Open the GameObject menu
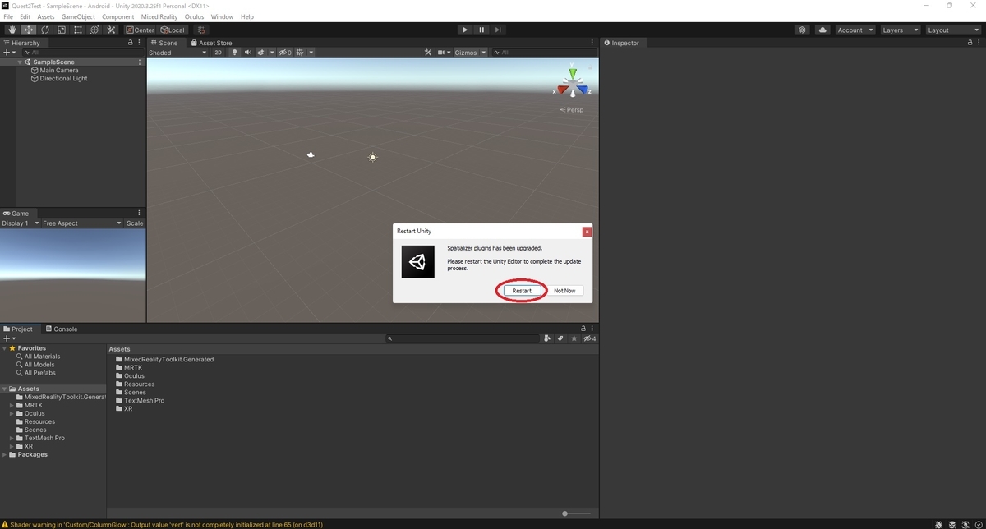 tap(78, 16)
